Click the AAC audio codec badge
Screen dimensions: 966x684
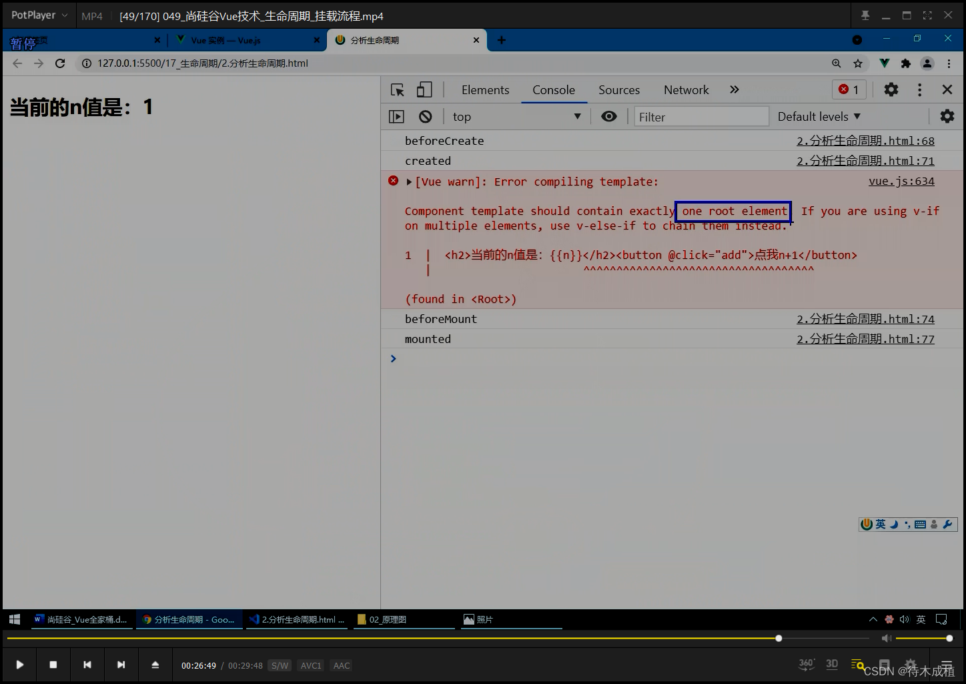pyautogui.click(x=342, y=665)
